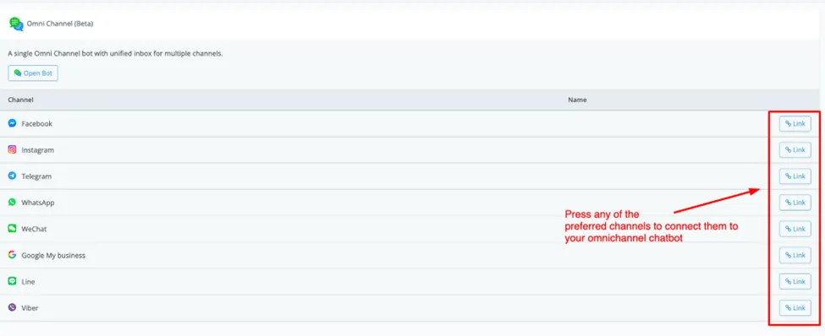Link the Line channel
Screen dimensions: 825x336
tap(795, 282)
